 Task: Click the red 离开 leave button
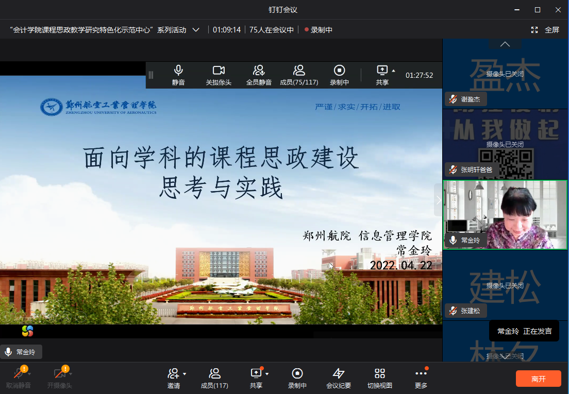pos(538,379)
